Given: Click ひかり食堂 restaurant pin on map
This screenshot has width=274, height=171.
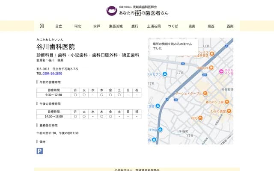Looking at the screenshot, I should (x=229, y=111).
